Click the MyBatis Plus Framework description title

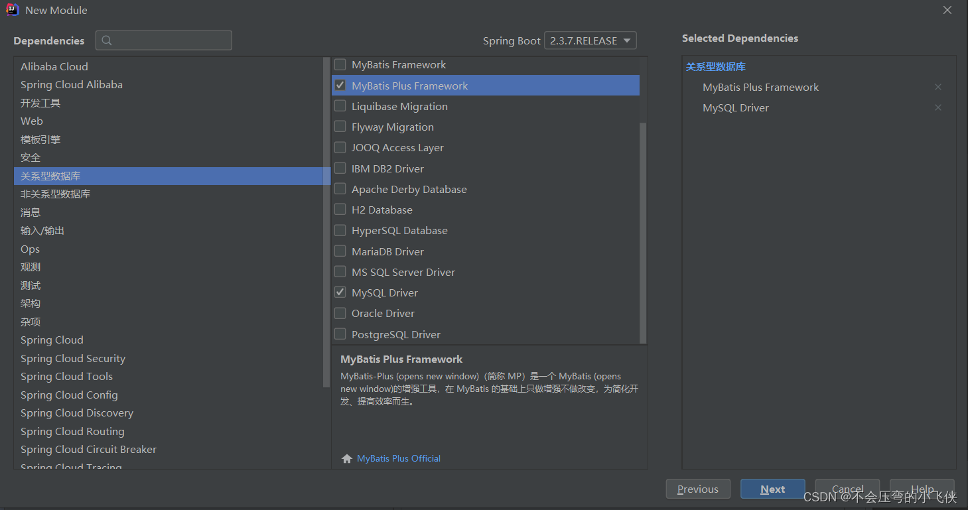click(401, 359)
